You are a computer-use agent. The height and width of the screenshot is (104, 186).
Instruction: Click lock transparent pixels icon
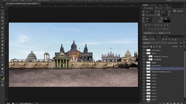(151, 47)
